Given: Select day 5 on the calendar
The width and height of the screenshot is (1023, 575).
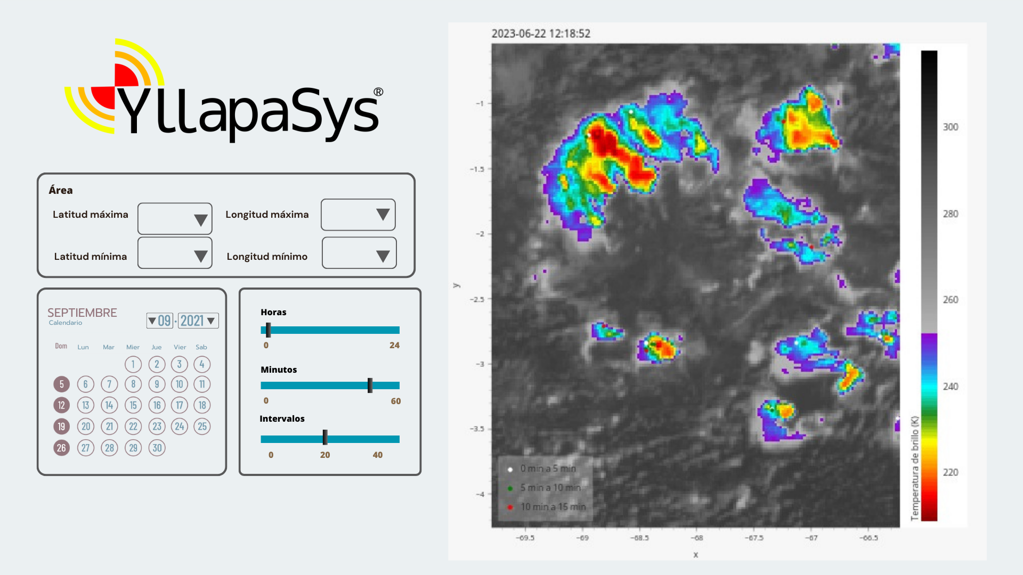Looking at the screenshot, I should [x=61, y=384].
